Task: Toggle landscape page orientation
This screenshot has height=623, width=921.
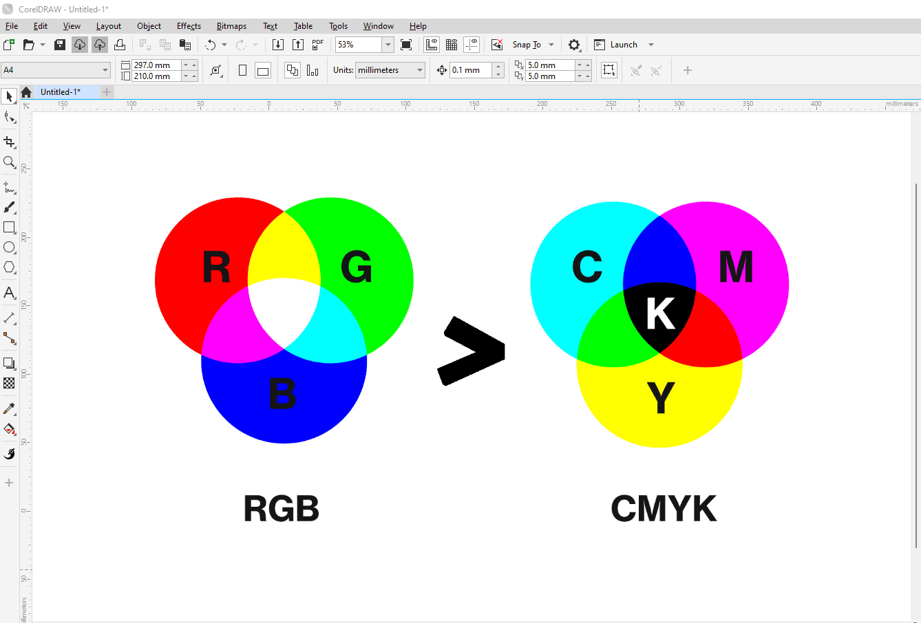Action: (262, 69)
